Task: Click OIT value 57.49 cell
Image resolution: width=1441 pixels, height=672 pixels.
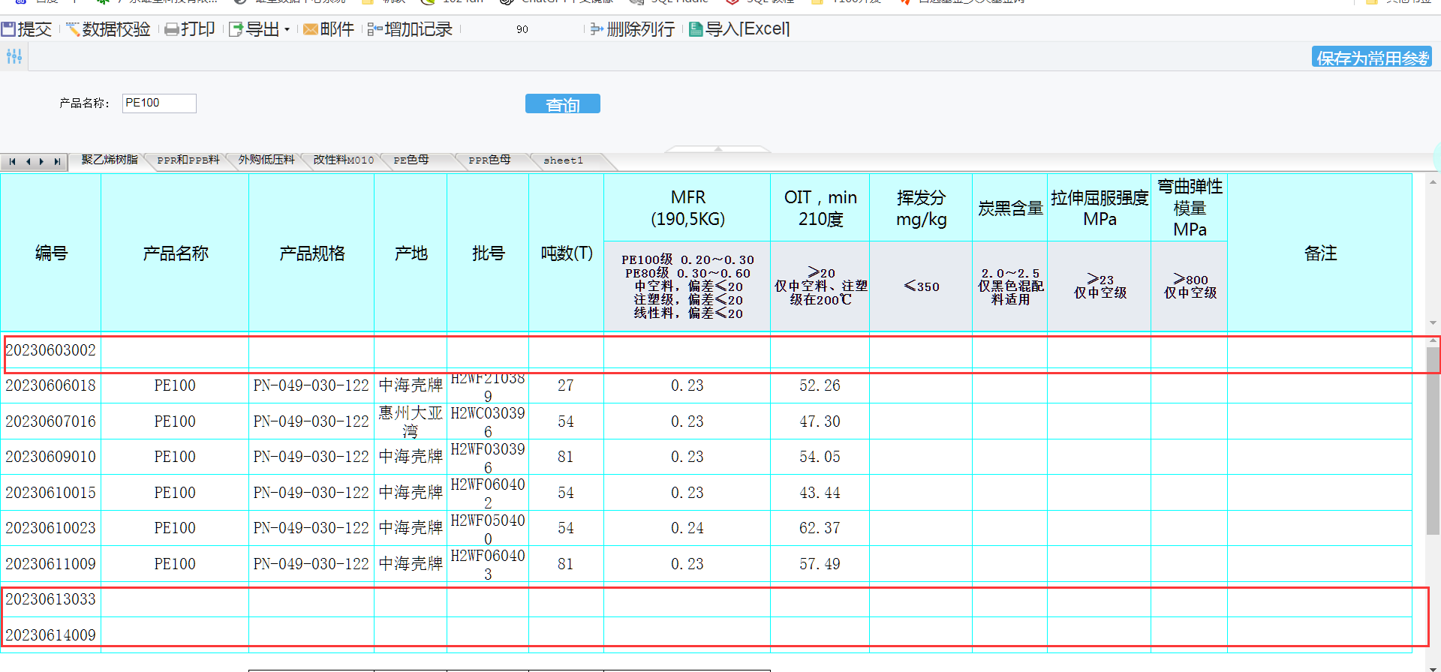Action: click(820, 564)
